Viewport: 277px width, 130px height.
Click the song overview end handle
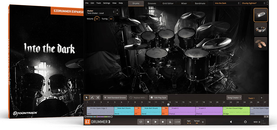pyautogui.click(x=112, y=117)
